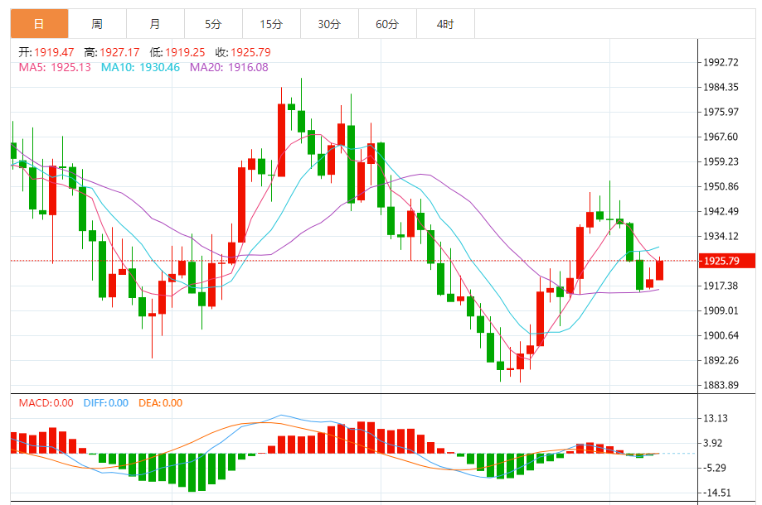This screenshot has width=762, height=505.
Task: Click the opening price 1919.47 value
Action: pos(54,52)
